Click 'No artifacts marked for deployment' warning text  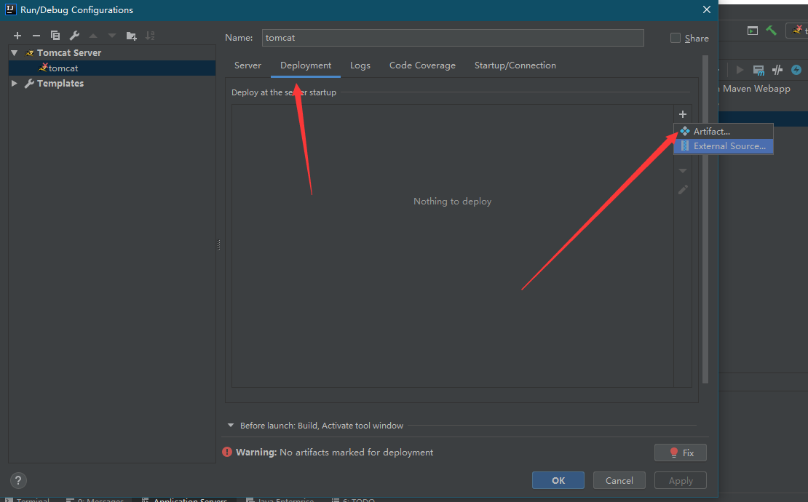(x=356, y=452)
